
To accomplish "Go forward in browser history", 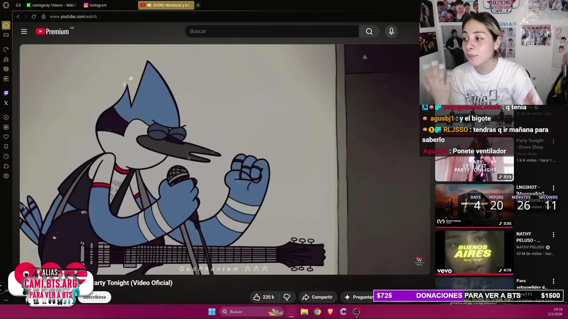I will [x=25, y=16].
